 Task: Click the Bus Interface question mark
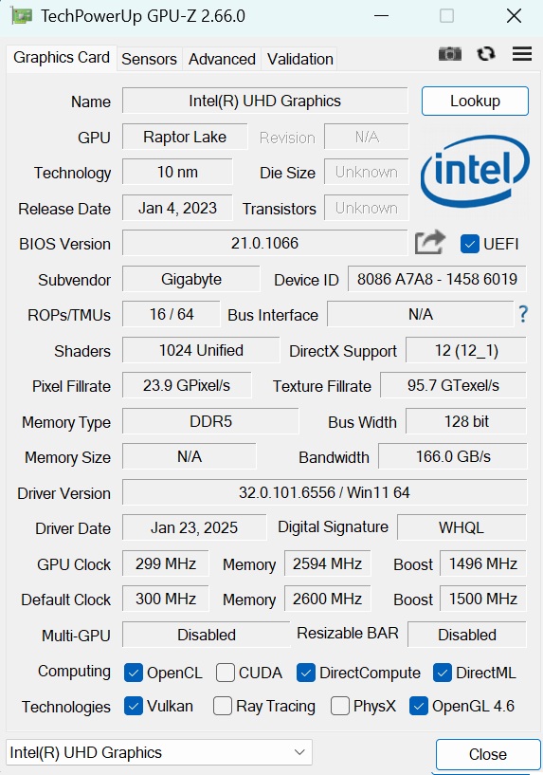(x=523, y=314)
